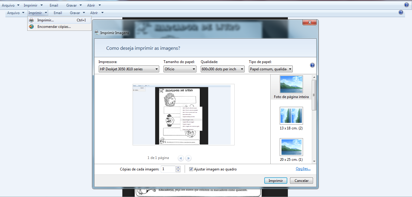This screenshot has height=197, width=412.
Task: Open Gravar menu in topmost toolbar row
Action: coord(74,5)
